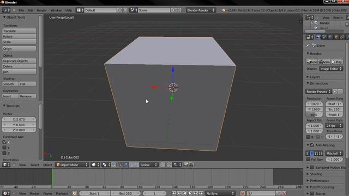Open the Blender Render engine dropdown

(201, 10)
